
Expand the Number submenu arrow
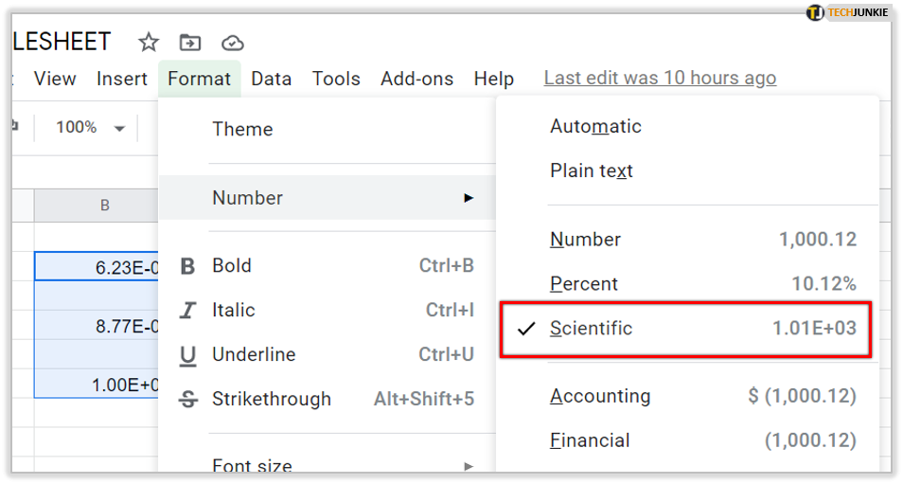coord(469,198)
